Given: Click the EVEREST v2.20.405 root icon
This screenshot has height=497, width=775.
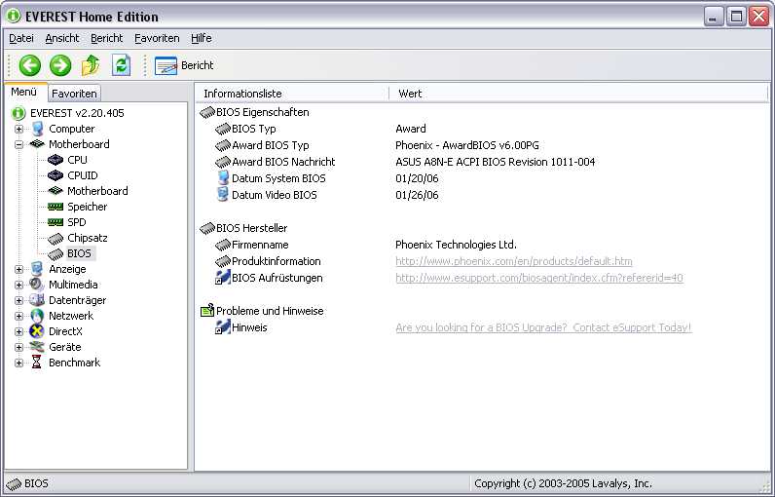Looking at the screenshot, I should (18, 113).
